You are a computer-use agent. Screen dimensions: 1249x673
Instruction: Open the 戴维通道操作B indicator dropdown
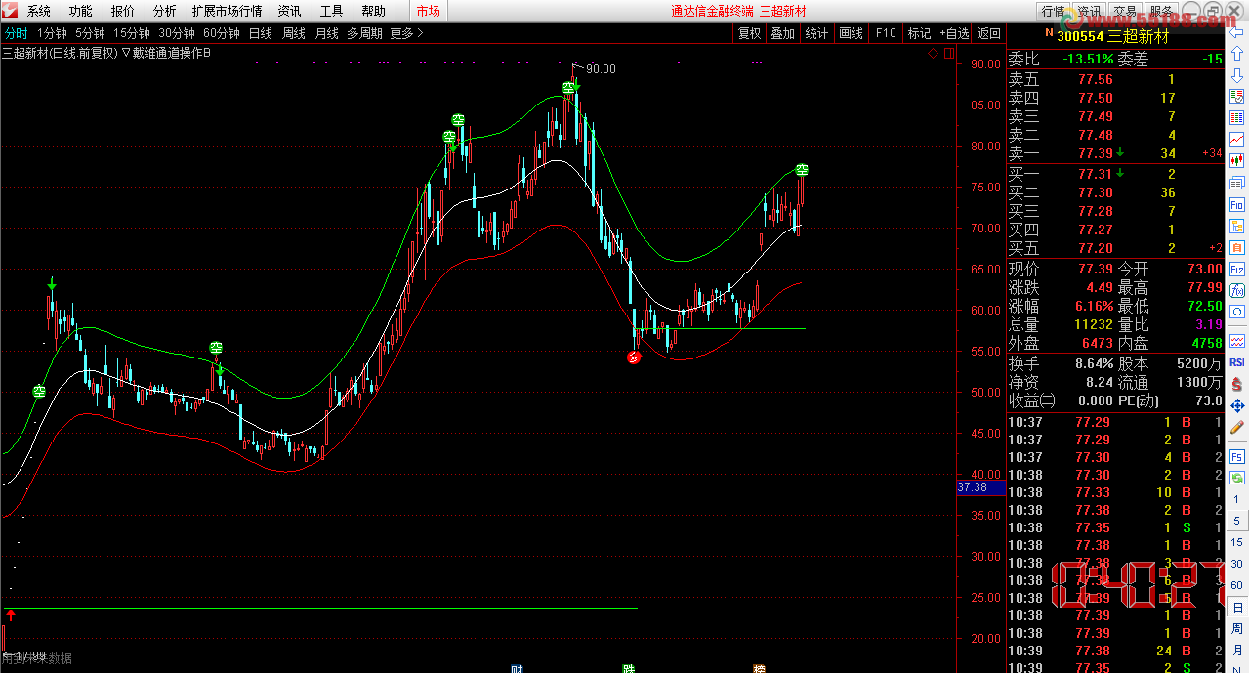(x=167, y=53)
